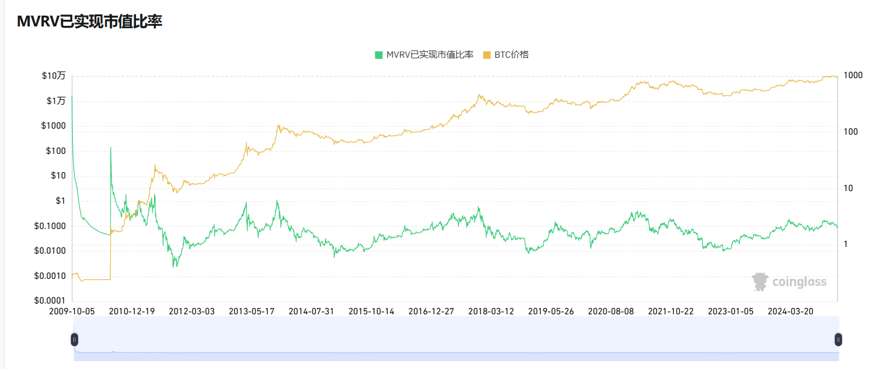
Task: Click the 2013-05-17 date label on the x-axis
Action: pos(251,311)
